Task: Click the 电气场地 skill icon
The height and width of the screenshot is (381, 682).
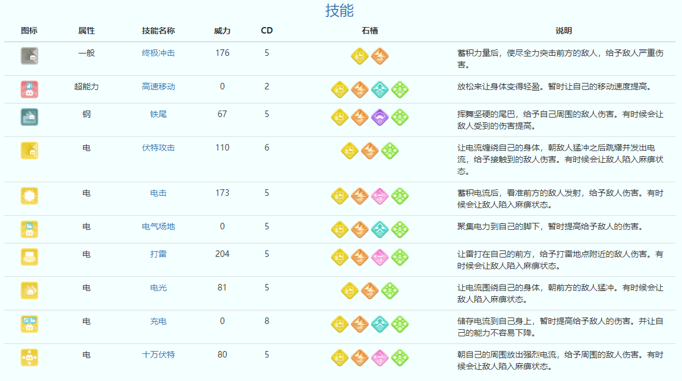Action: [29, 229]
